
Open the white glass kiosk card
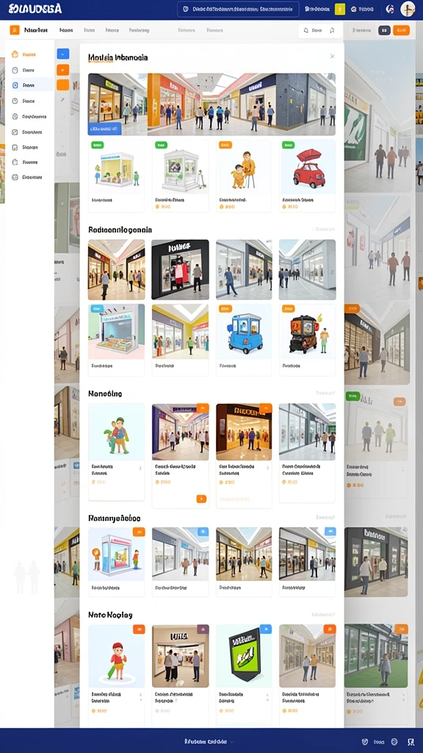[x=181, y=176]
